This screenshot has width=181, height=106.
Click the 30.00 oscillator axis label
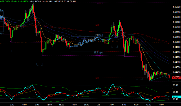175,99
